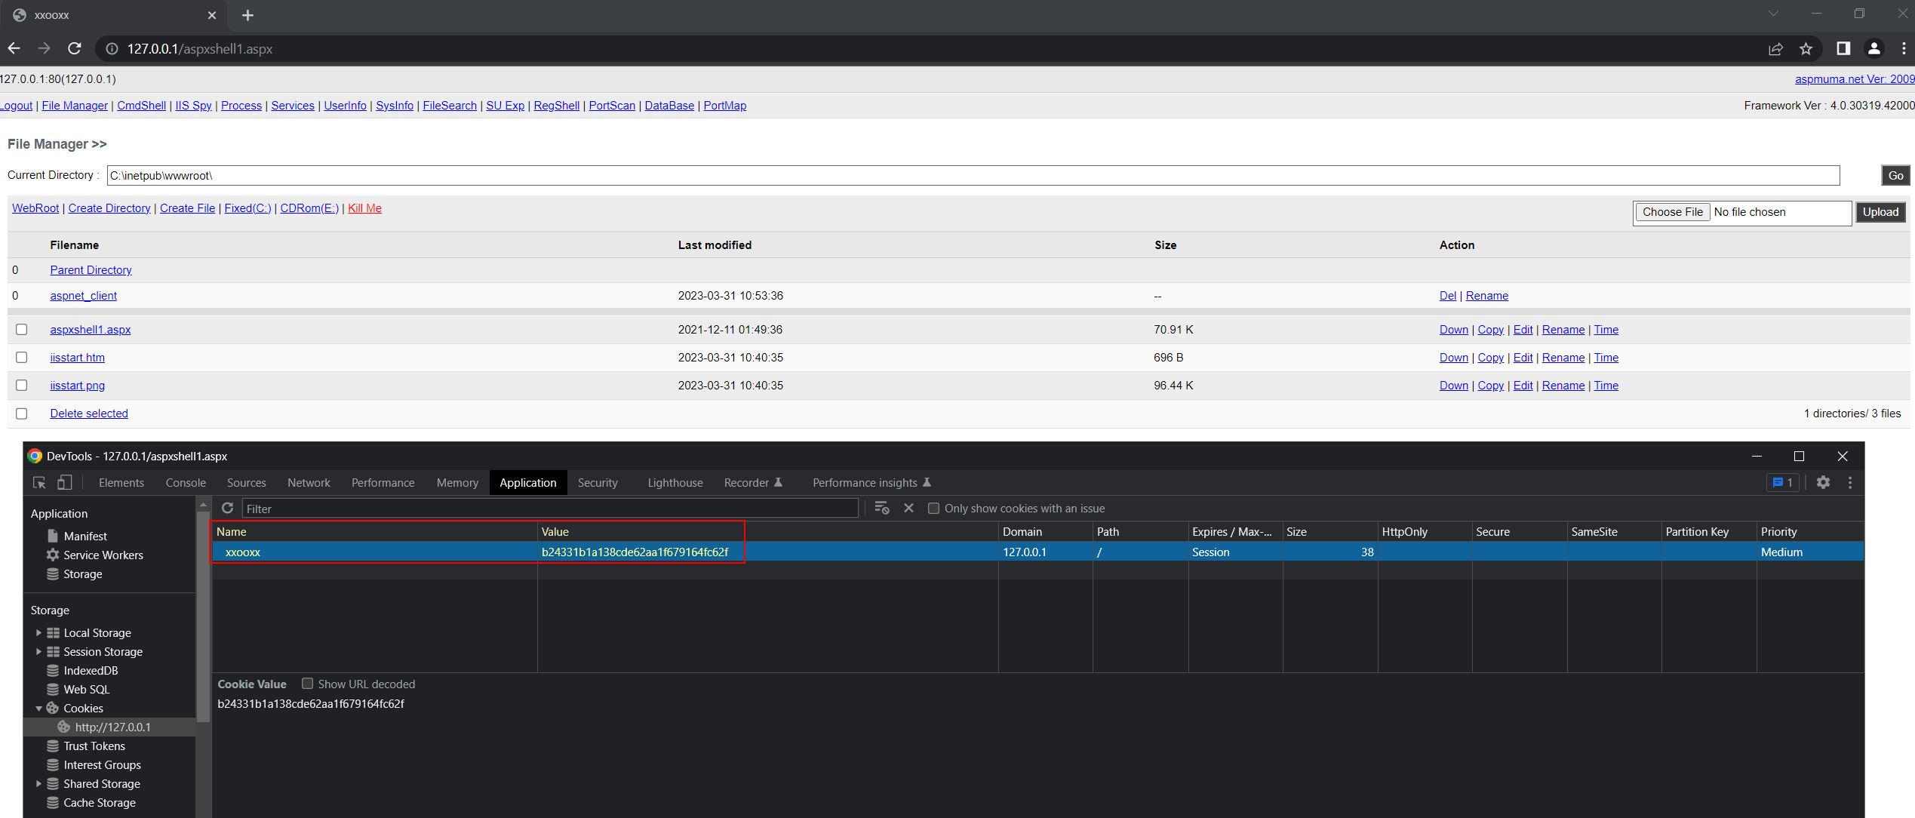This screenshot has height=818, width=1915.
Task: Sort cookies by the Domain column header
Action: (1045, 531)
